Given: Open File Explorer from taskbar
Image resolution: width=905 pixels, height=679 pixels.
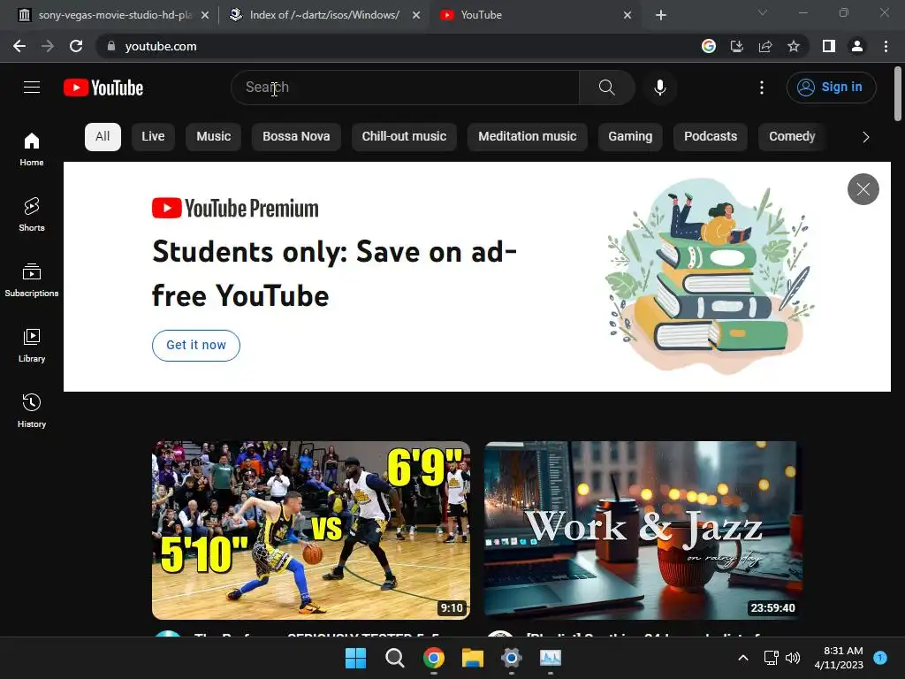Looking at the screenshot, I should pyautogui.click(x=473, y=658).
